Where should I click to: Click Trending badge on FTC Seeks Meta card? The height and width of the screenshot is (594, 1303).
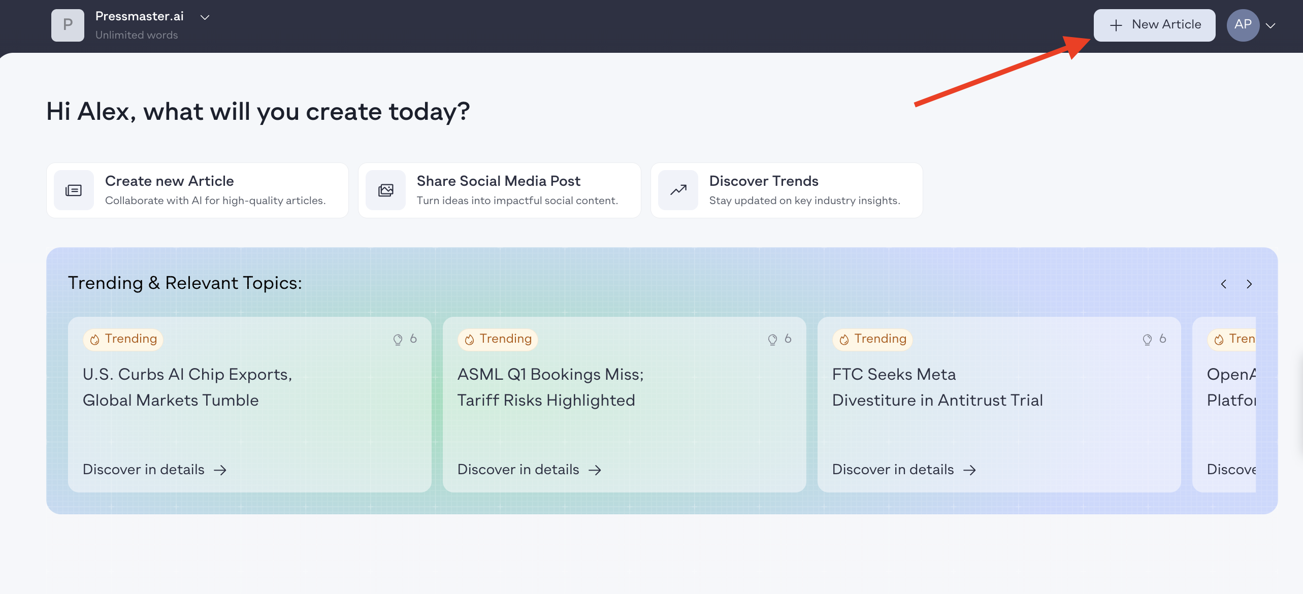tap(872, 339)
